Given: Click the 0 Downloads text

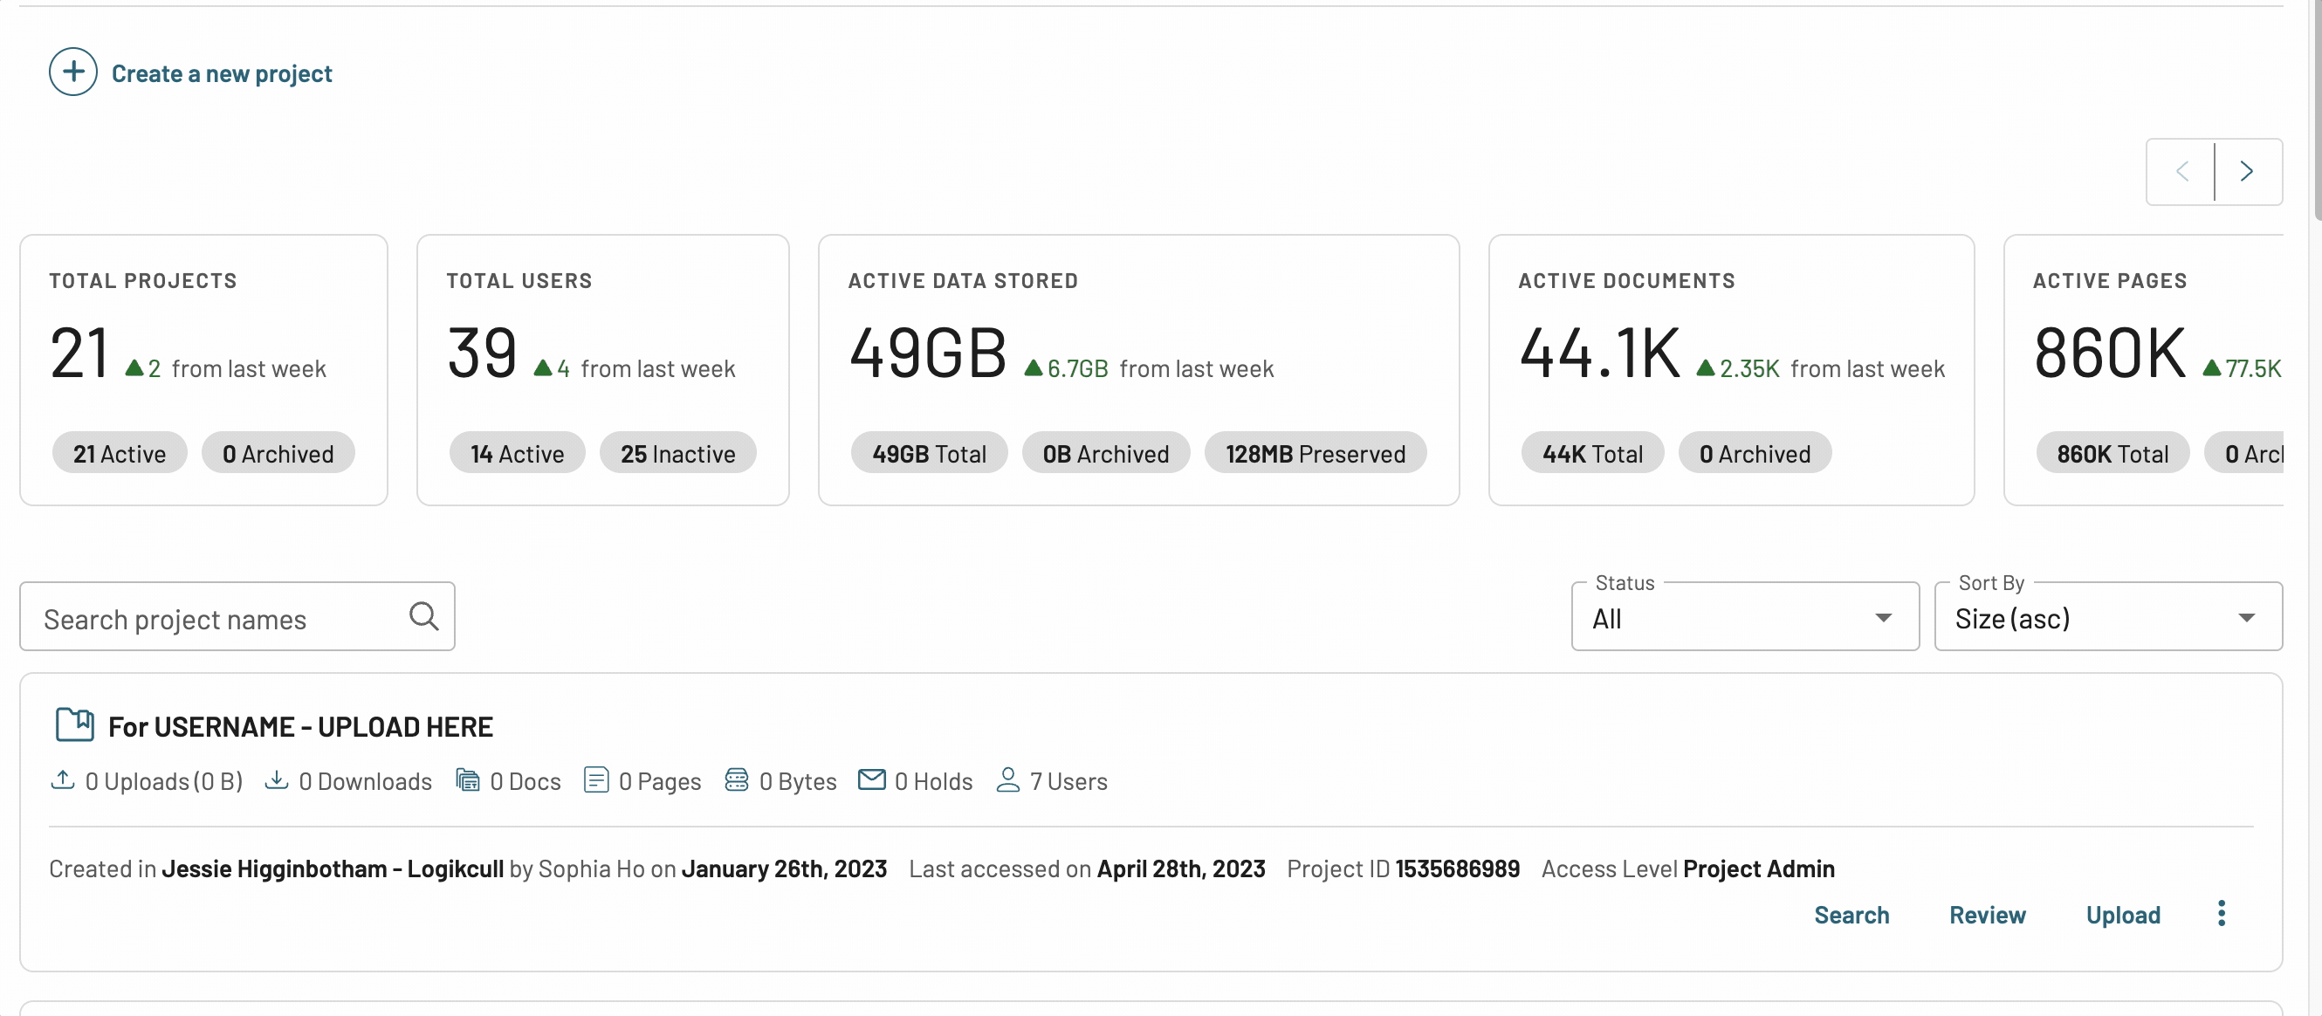Looking at the screenshot, I should (x=365, y=780).
